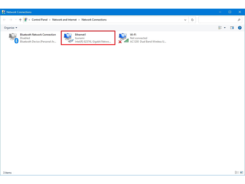Click Network and Internet in breadcrumb
Screen dimensions: 245x184
[x=64, y=20]
